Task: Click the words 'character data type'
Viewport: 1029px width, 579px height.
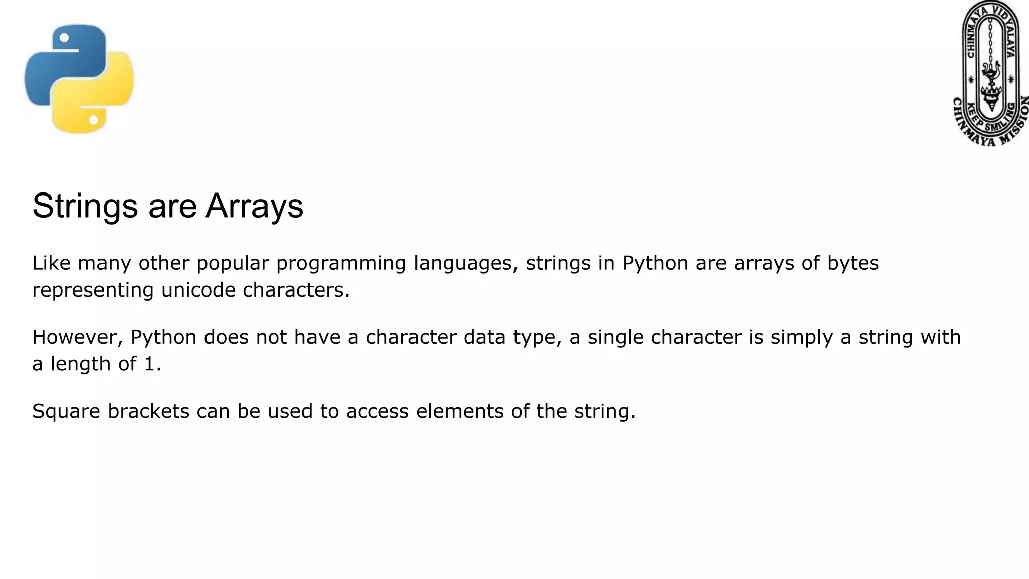Action: coord(463,337)
